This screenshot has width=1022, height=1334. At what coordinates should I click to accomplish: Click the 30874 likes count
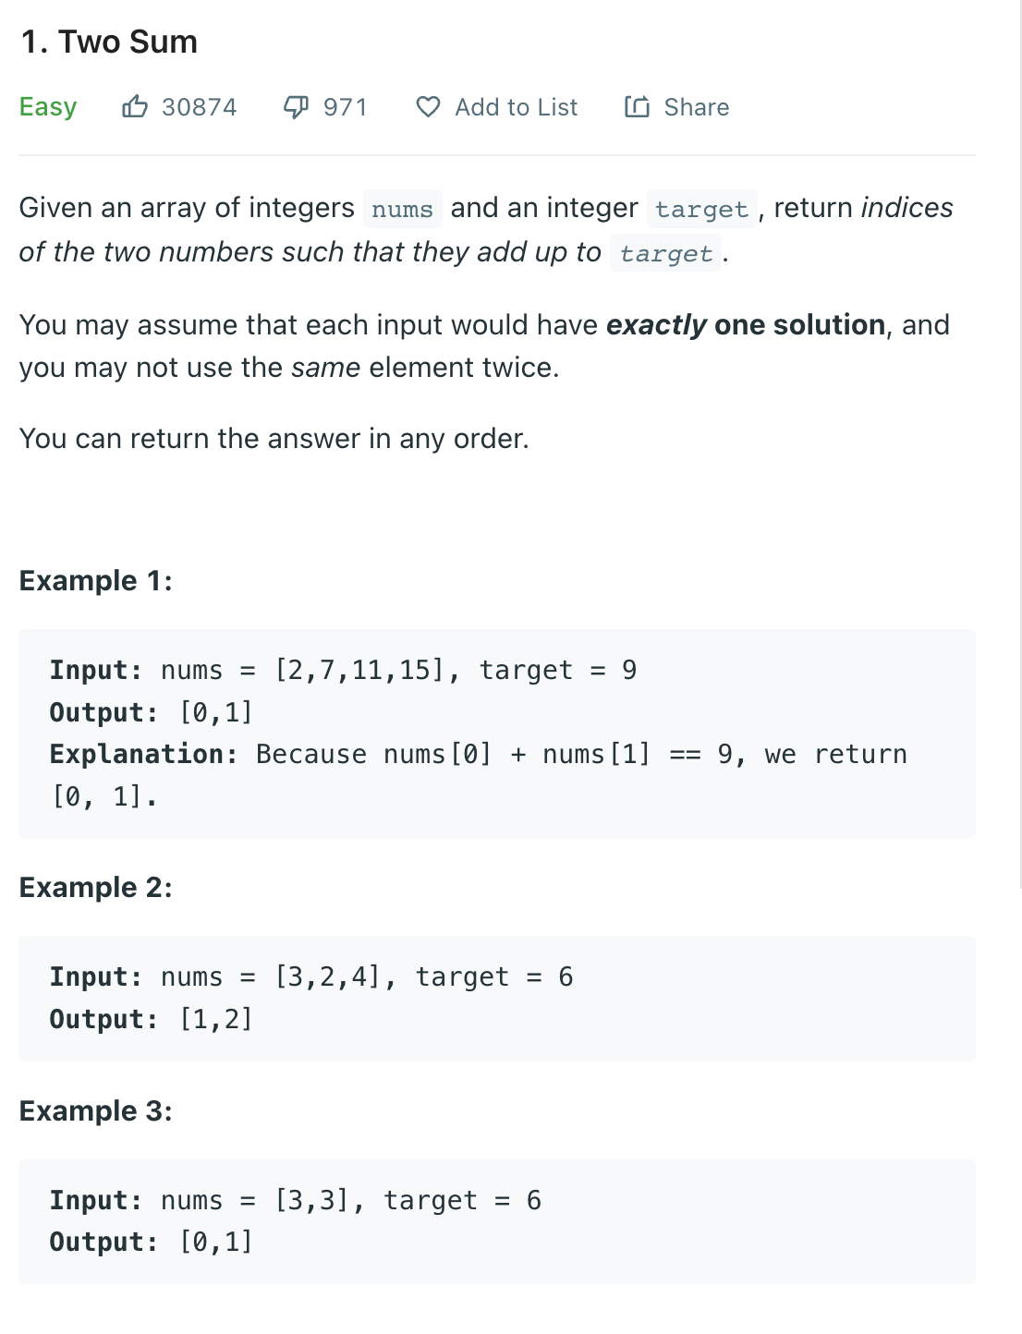point(200,107)
